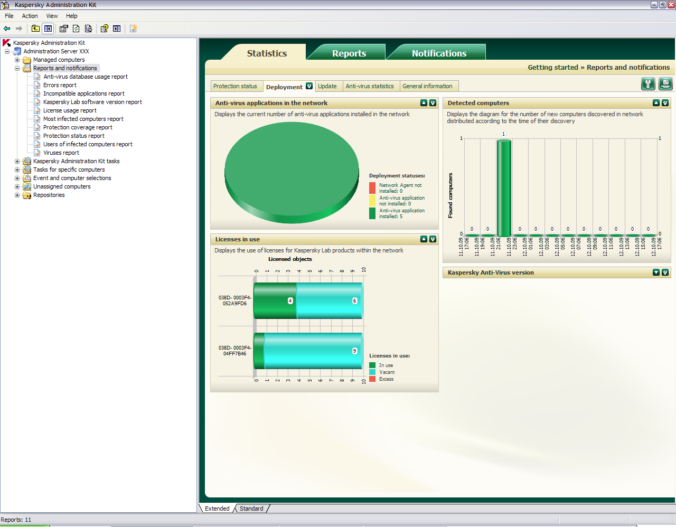The image size is (676, 527).
Task: Click the Up one level folder icon
Action: point(35,29)
